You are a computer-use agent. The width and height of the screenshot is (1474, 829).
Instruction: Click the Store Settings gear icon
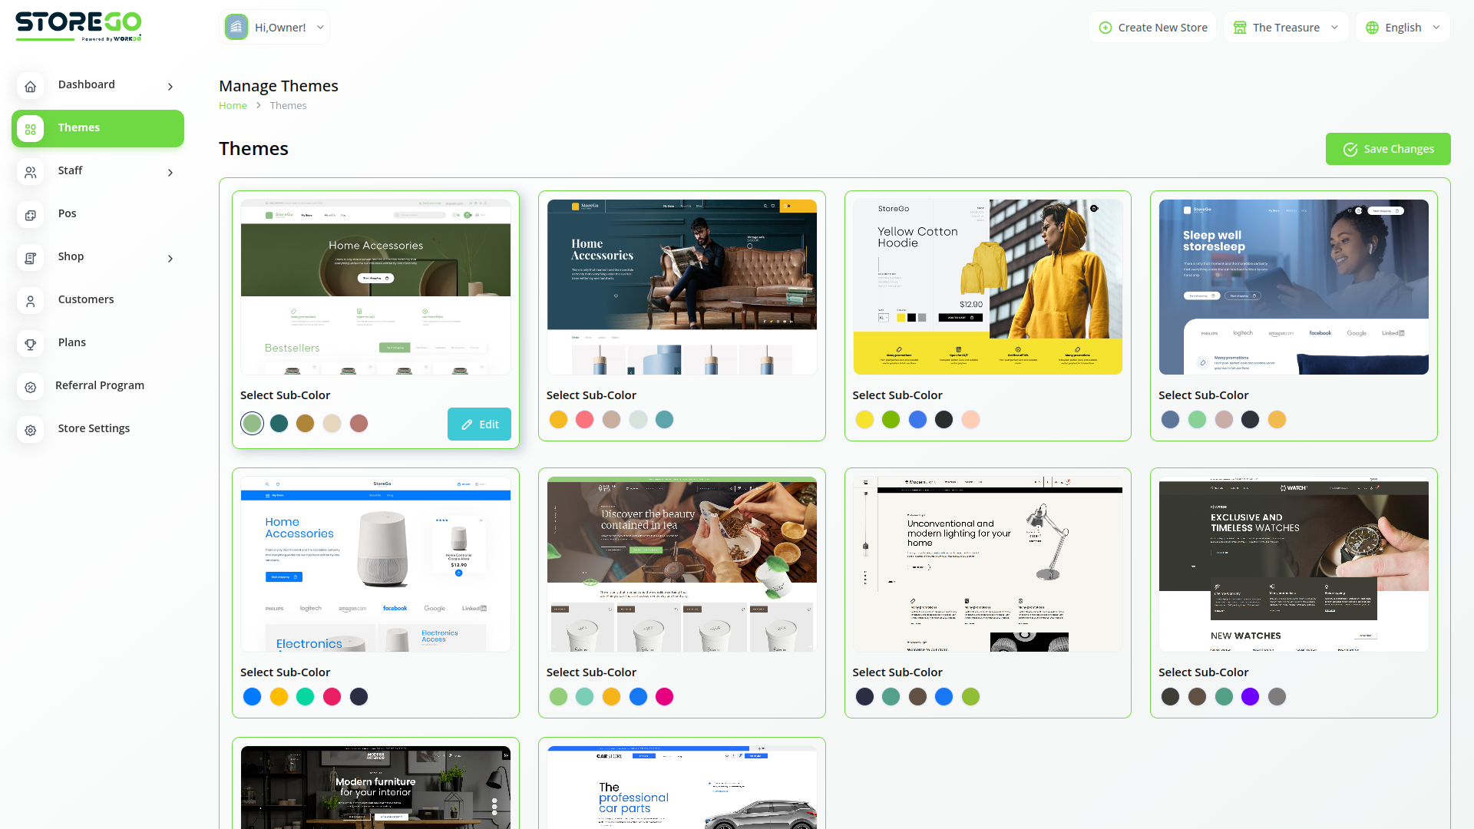tap(31, 430)
